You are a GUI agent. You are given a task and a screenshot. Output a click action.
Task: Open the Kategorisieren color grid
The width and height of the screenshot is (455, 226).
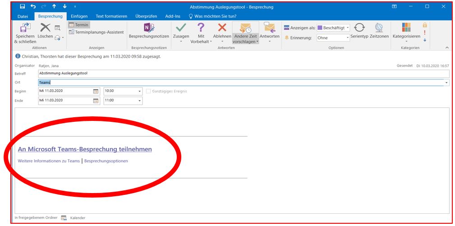click(x=406, y=27)
